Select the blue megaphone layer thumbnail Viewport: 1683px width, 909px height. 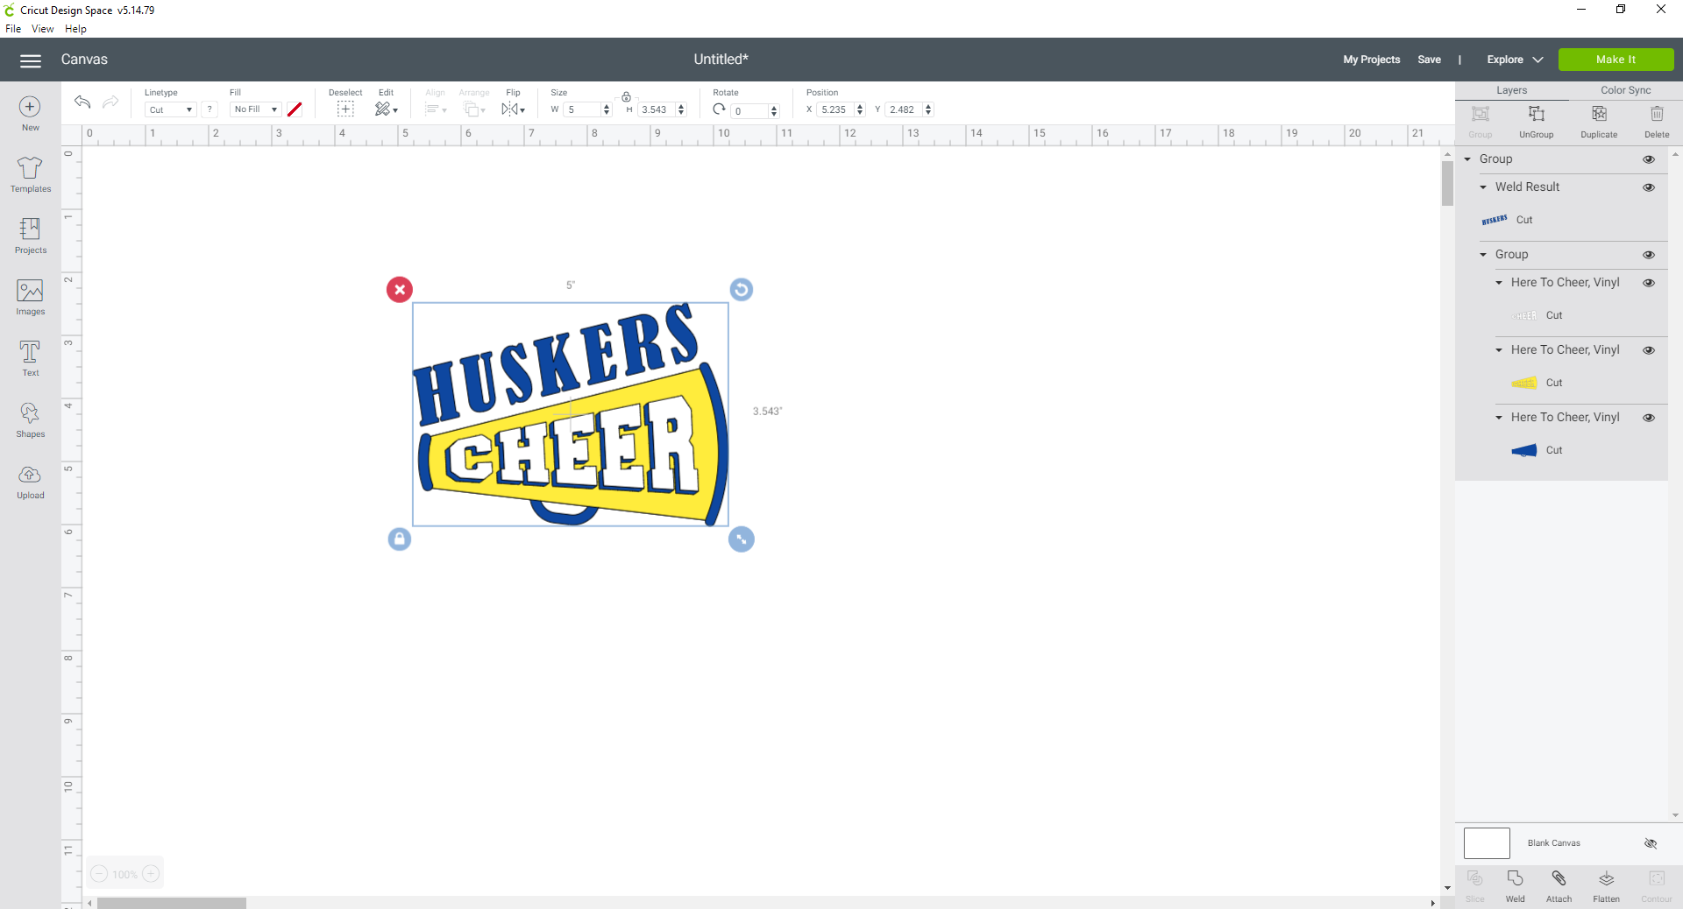1523,450
